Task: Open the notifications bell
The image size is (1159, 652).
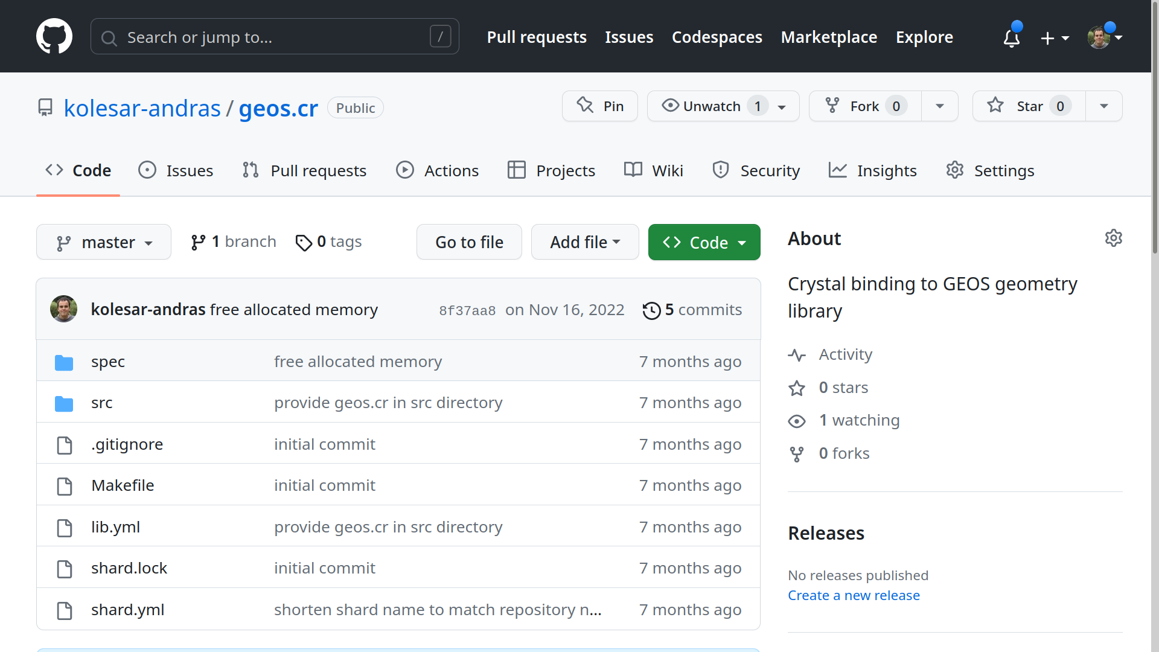Action: 1011,37
